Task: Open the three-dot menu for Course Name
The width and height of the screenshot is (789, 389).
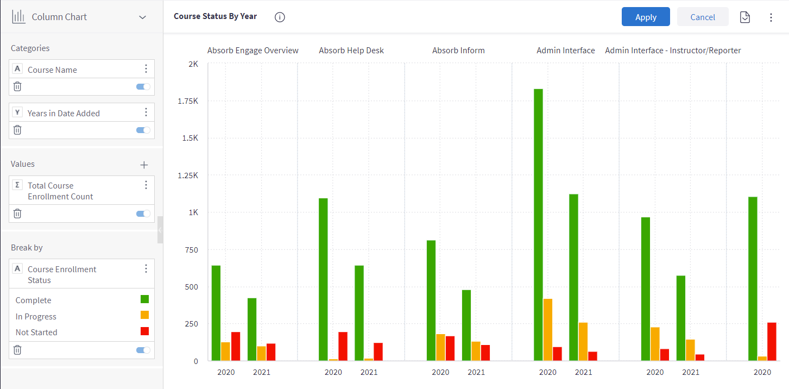Action: coord(146,68)
